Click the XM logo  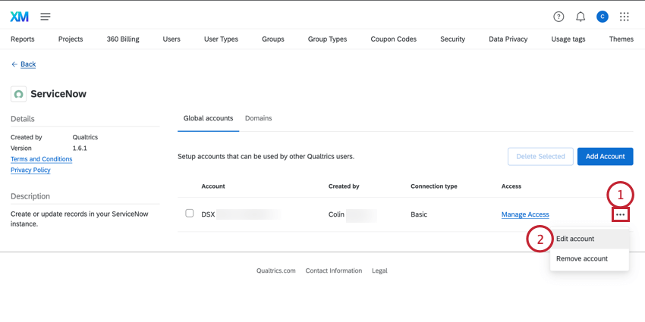pyautogui.click(x=19, y=17)
